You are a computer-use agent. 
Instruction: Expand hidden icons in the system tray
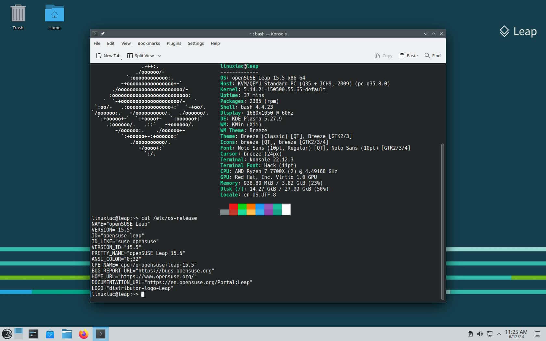point(498,334)
